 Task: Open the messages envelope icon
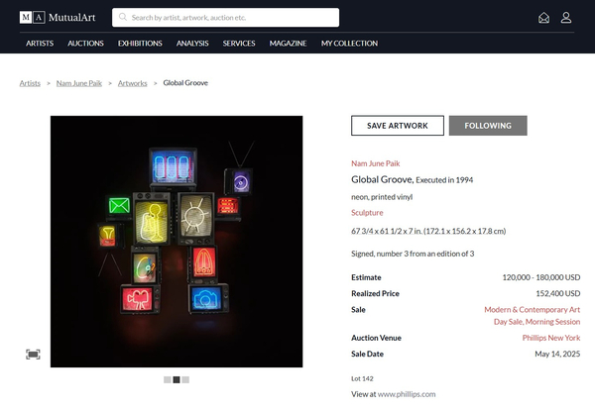click(543, 17)
